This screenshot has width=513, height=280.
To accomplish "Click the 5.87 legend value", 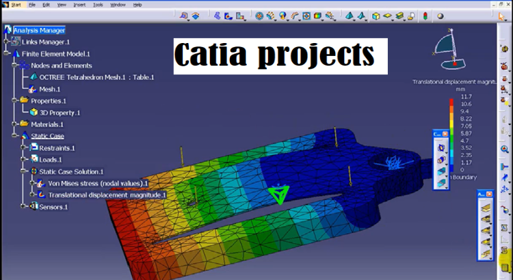I will [466, 133].
